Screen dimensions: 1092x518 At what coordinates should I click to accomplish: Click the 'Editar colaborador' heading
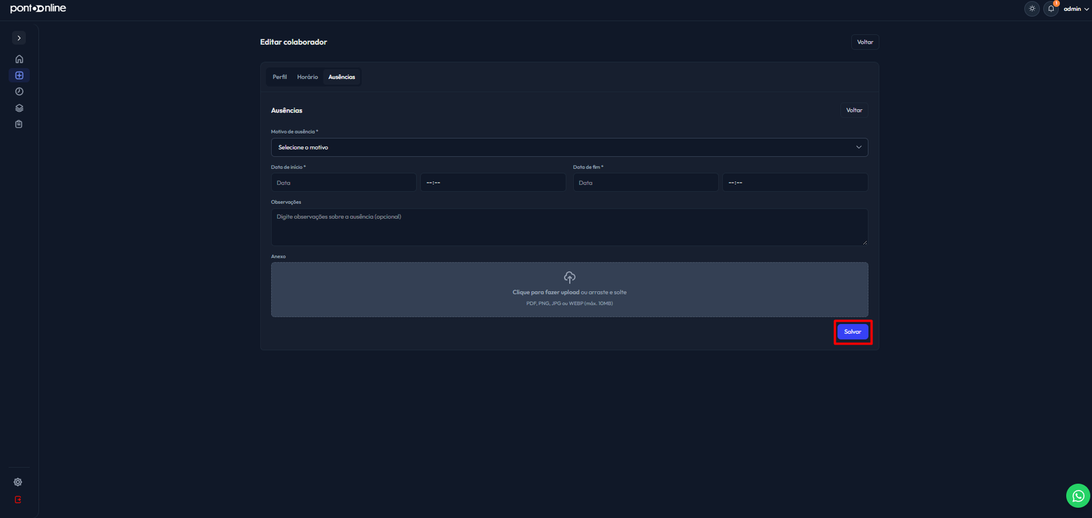tap(293, 42)
